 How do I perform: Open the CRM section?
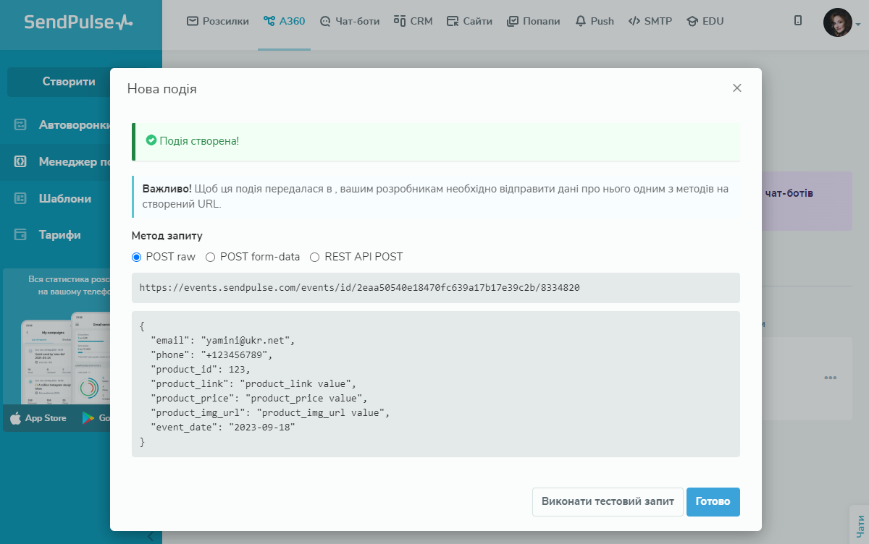click(x=413, y=21)
